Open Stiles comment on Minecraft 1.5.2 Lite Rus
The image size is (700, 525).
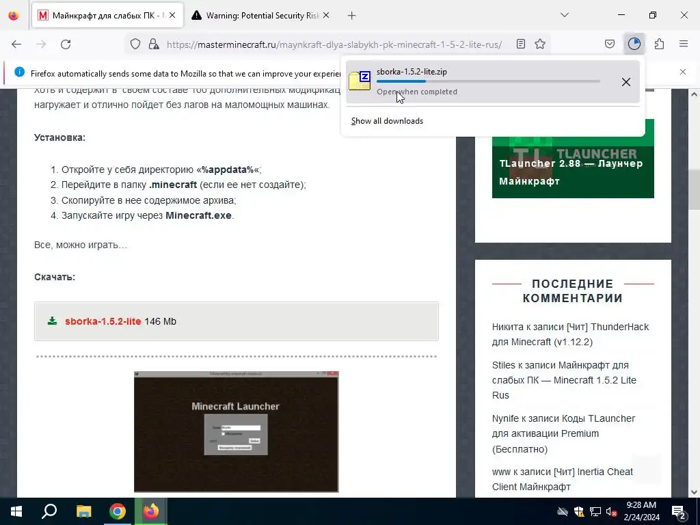(x=564, y=380)
